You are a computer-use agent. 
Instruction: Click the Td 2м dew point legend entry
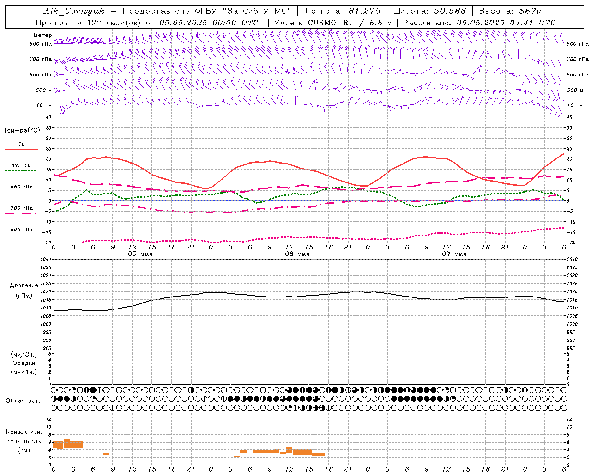pos(22,165)
